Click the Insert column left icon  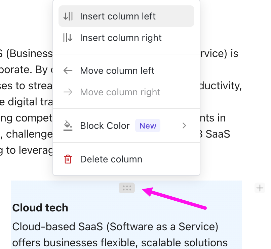[68, 16]
